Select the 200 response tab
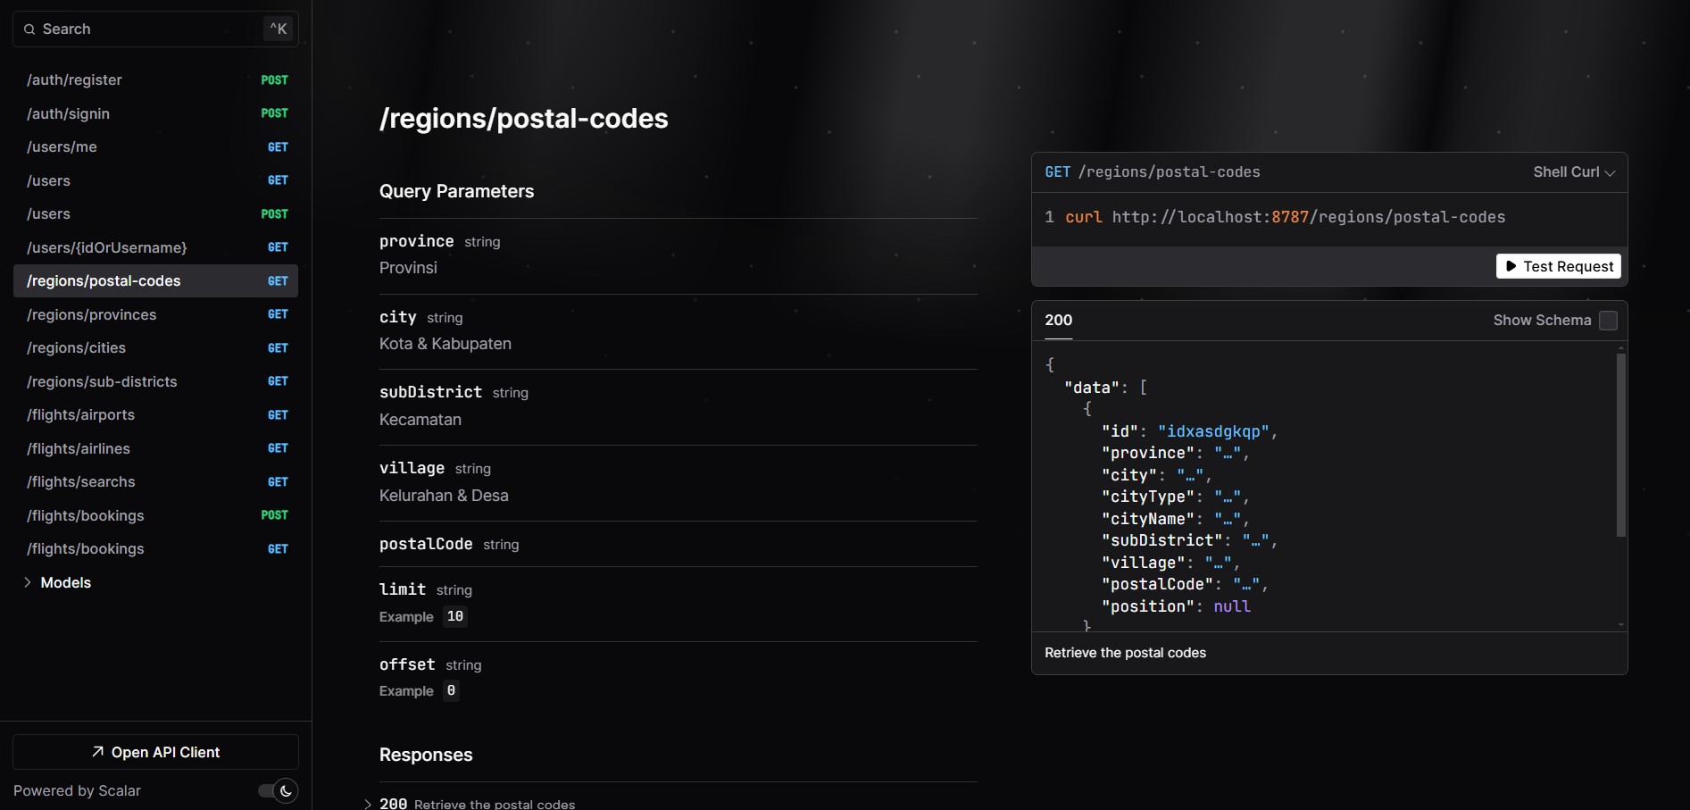 pos(1058,321)
